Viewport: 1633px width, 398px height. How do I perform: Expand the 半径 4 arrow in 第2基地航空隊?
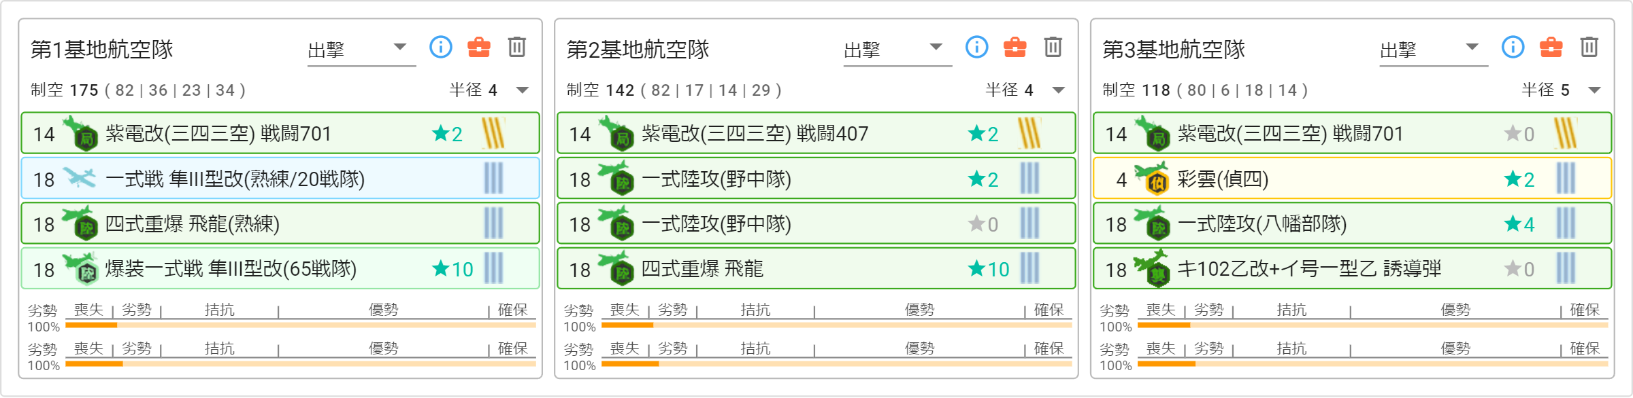tap(1059, 90)
